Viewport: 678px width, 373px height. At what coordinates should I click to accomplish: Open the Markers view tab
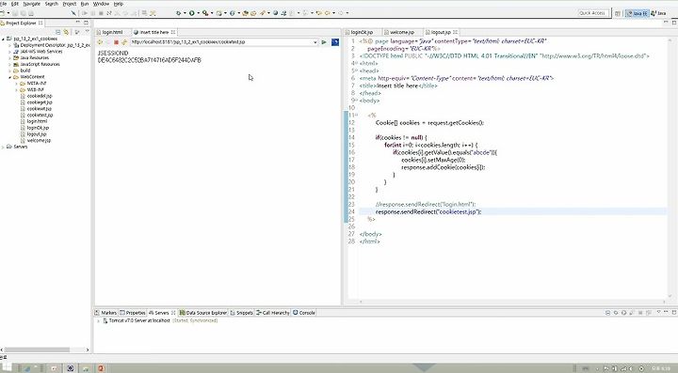click(105, 313)
